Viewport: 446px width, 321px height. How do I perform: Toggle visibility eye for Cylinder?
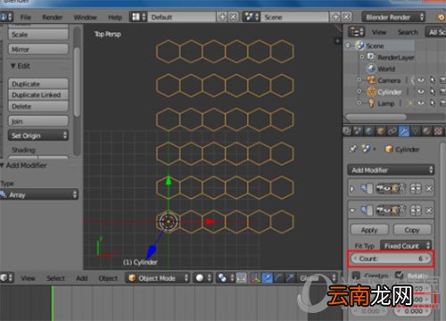click(x=421, y=92)
